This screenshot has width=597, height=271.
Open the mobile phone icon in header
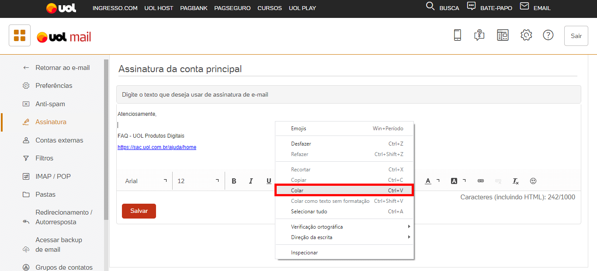click(457, 35)
